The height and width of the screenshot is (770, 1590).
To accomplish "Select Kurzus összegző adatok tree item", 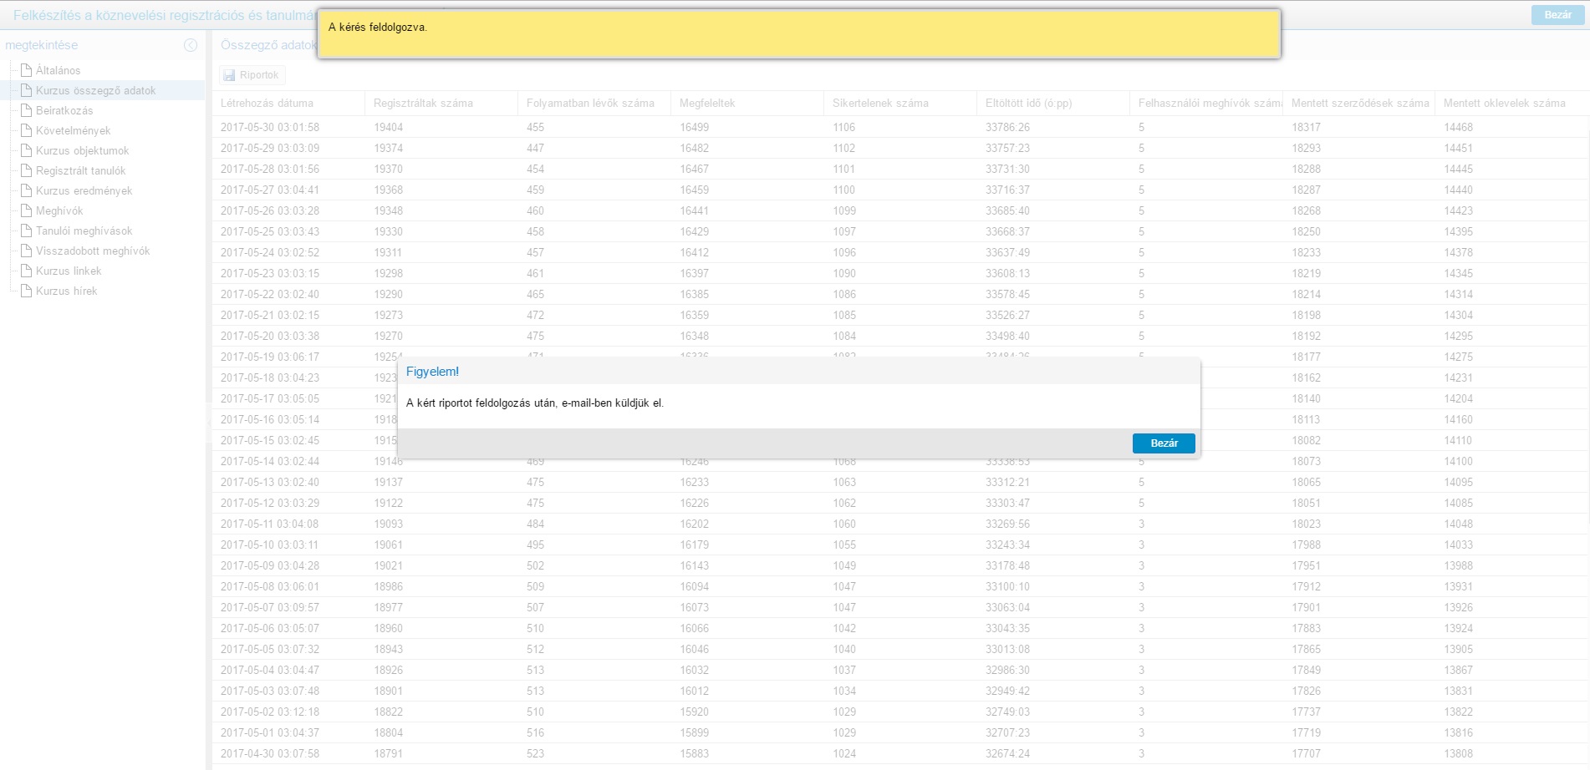I will [95, 90].
